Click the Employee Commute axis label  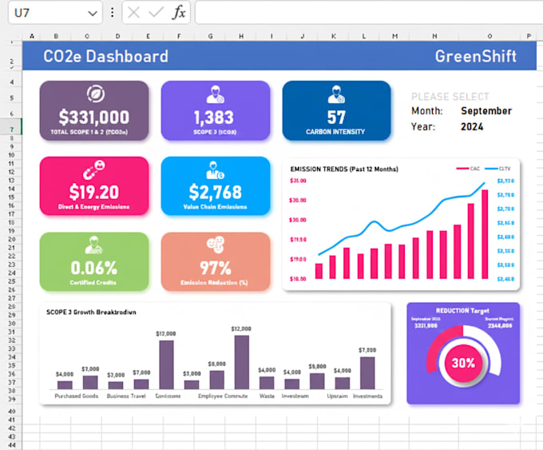(x=223, y=396)
